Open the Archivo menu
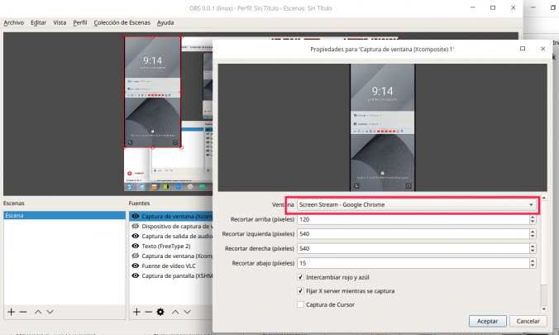This screenshot has height=335, width=559. tap(13, 22)
